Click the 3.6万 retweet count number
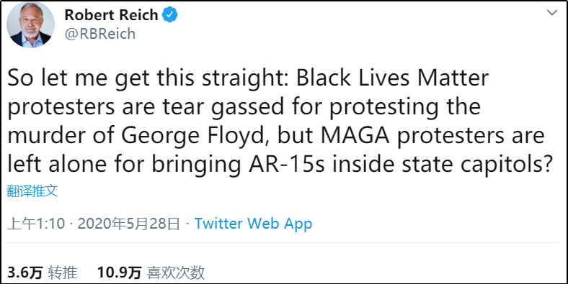The height and width of the screenshot is (284, 568). [25, 272]
